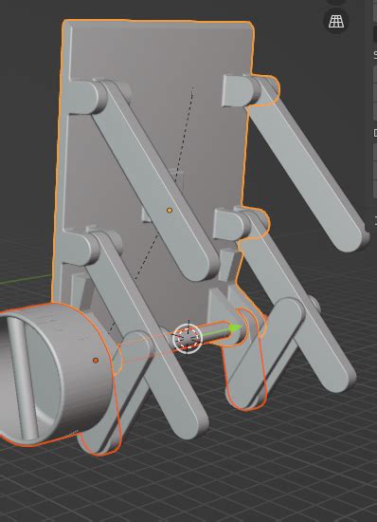
Task: Click the green axis arrow tip
Action: pos(235,328)
